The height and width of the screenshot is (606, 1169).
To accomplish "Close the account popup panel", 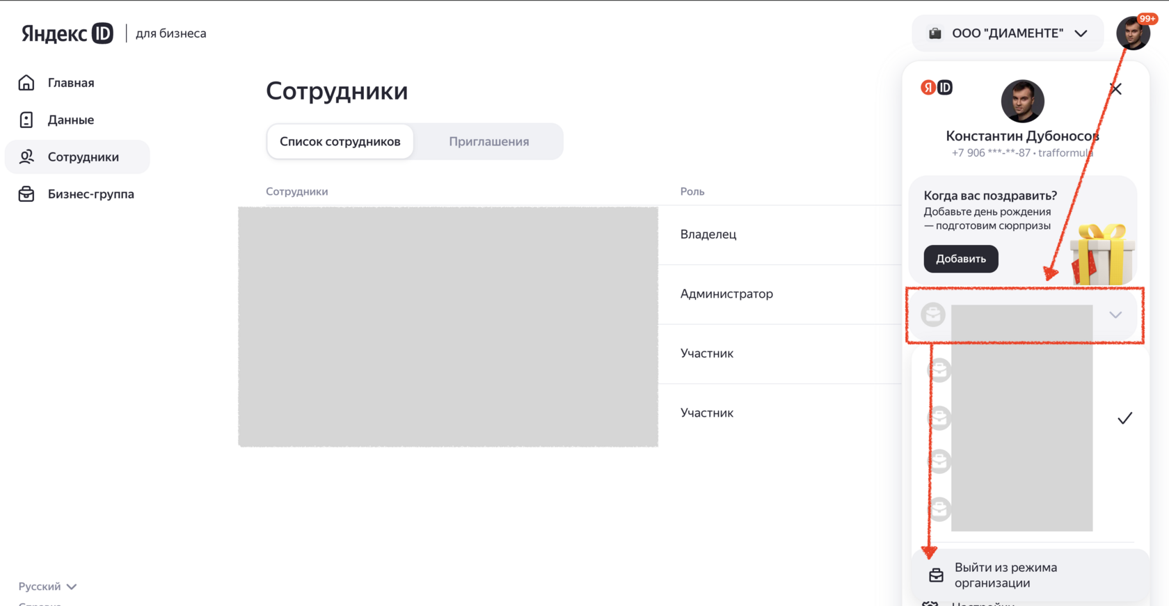I will pyautogui.click(x=1115, y=89).
